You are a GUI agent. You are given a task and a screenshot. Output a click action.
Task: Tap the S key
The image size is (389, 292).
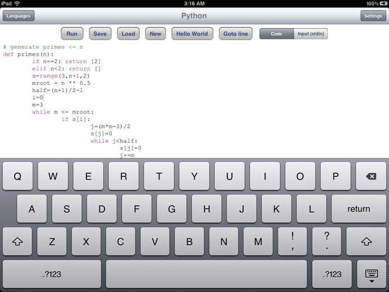point(67,209)
